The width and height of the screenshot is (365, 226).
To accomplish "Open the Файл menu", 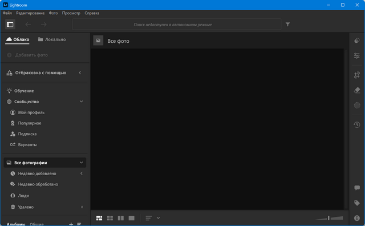I will [7, 13].
